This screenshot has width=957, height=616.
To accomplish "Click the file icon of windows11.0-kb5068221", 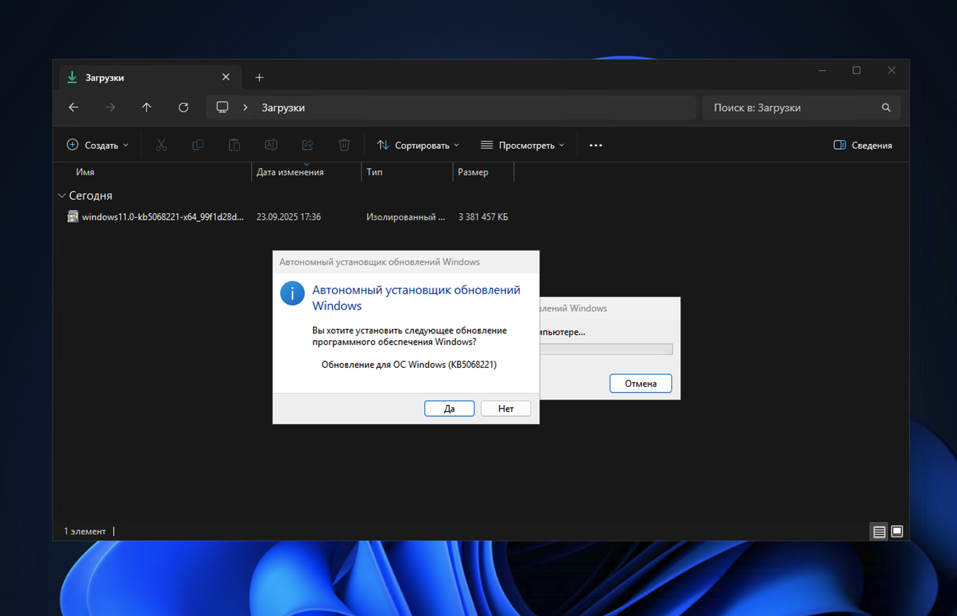I will [73, 217].
